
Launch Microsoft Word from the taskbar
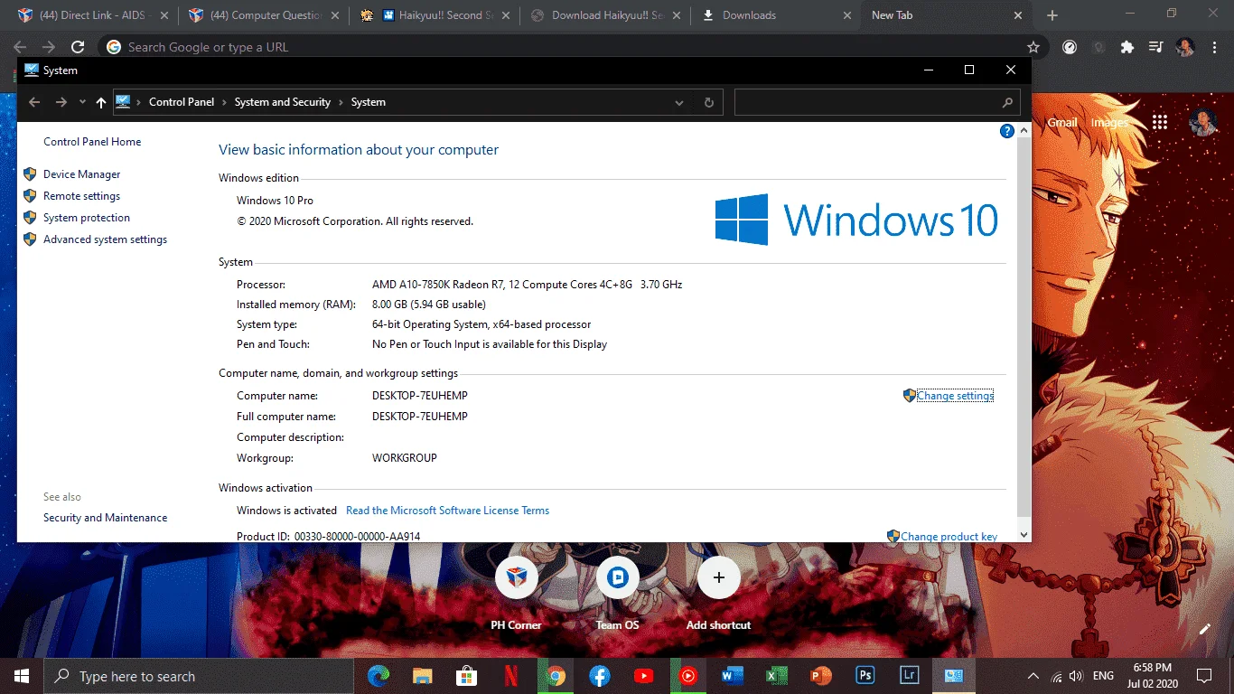point(732,676)
